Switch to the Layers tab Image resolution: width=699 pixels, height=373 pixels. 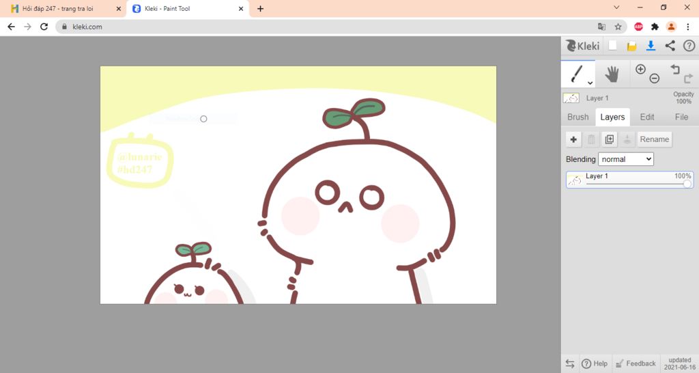click(612, 117)
